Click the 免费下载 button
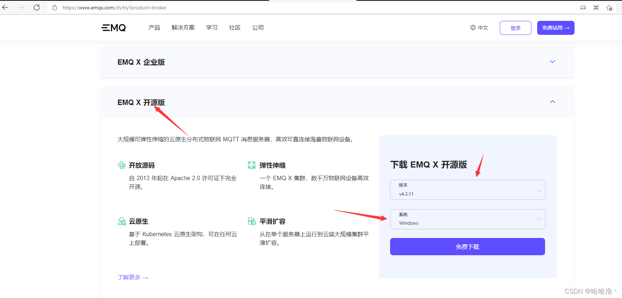622x298 pixels. [x=467, y=247]
